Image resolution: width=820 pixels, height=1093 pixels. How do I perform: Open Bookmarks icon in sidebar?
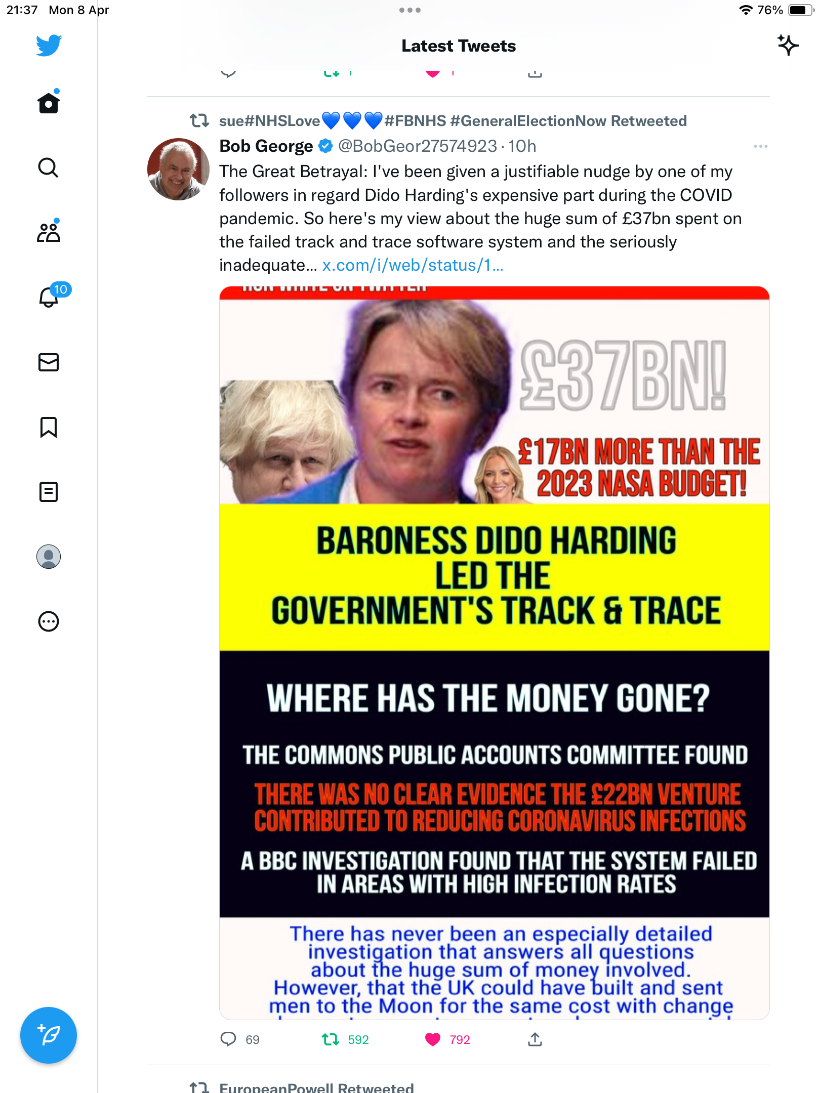point(49,427)
